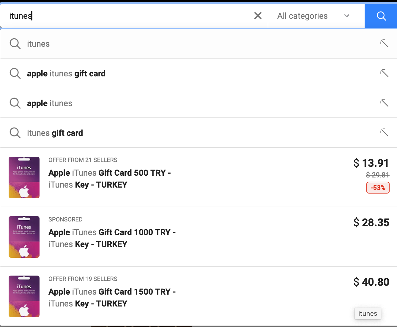Clear the search field with the X icon
Image resolution: width=397 pixels, height=327 pixels.
258,16
